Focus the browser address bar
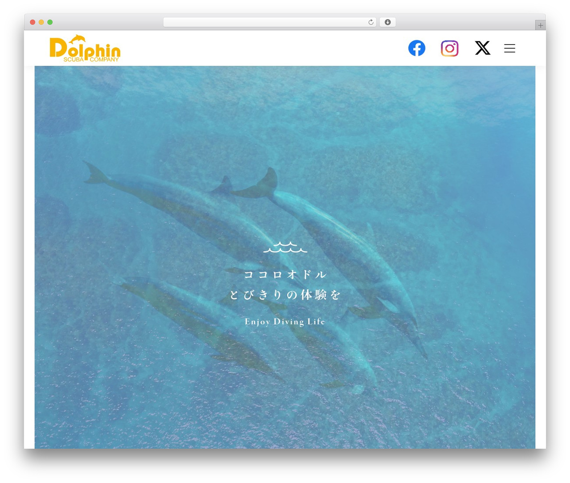Viewport: 570px width, 483px height. tap(269, 22)
